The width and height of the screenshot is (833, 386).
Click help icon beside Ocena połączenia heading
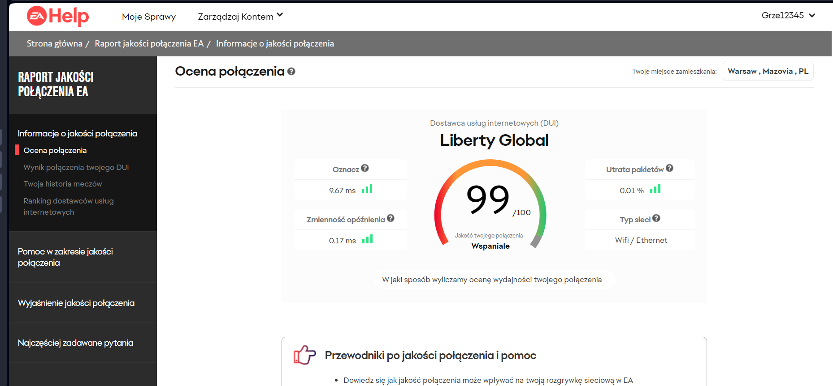pos(291,72)
